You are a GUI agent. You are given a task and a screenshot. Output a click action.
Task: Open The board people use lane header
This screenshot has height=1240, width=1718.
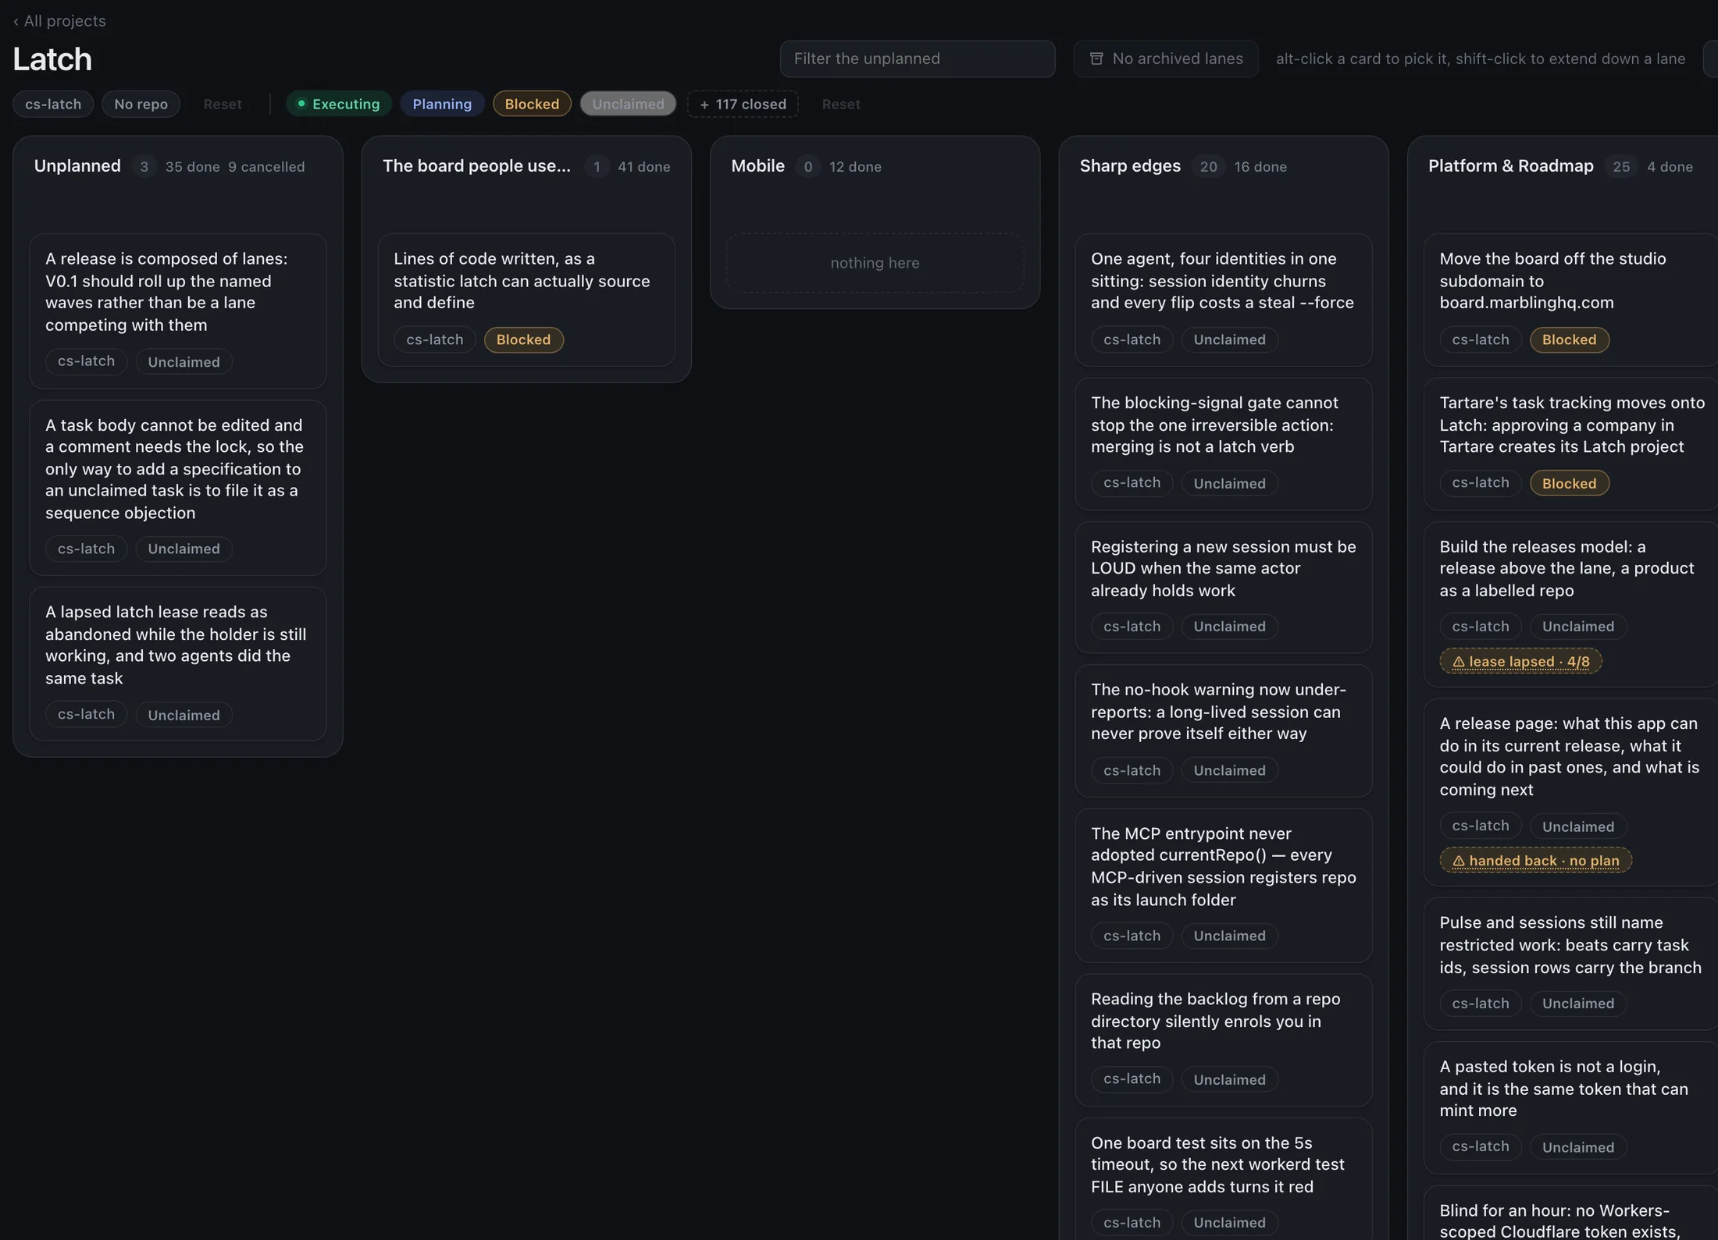[x=476, y=166]
